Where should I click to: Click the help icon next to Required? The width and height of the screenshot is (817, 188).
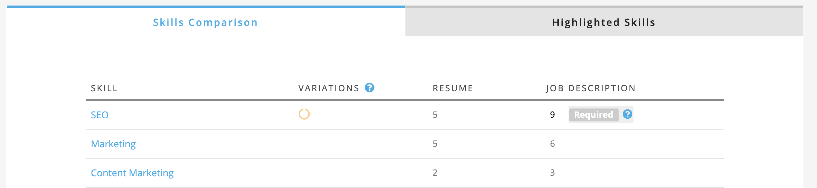click(627, 114)
